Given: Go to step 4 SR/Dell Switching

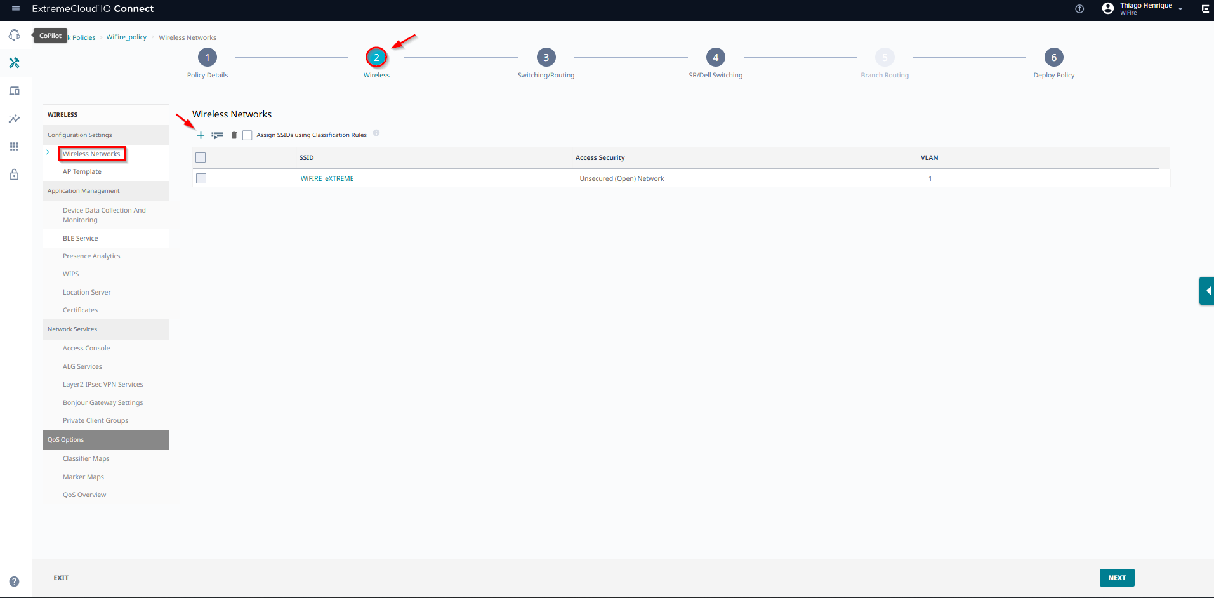Looking at the screenshot, I should tap(715, 57).
